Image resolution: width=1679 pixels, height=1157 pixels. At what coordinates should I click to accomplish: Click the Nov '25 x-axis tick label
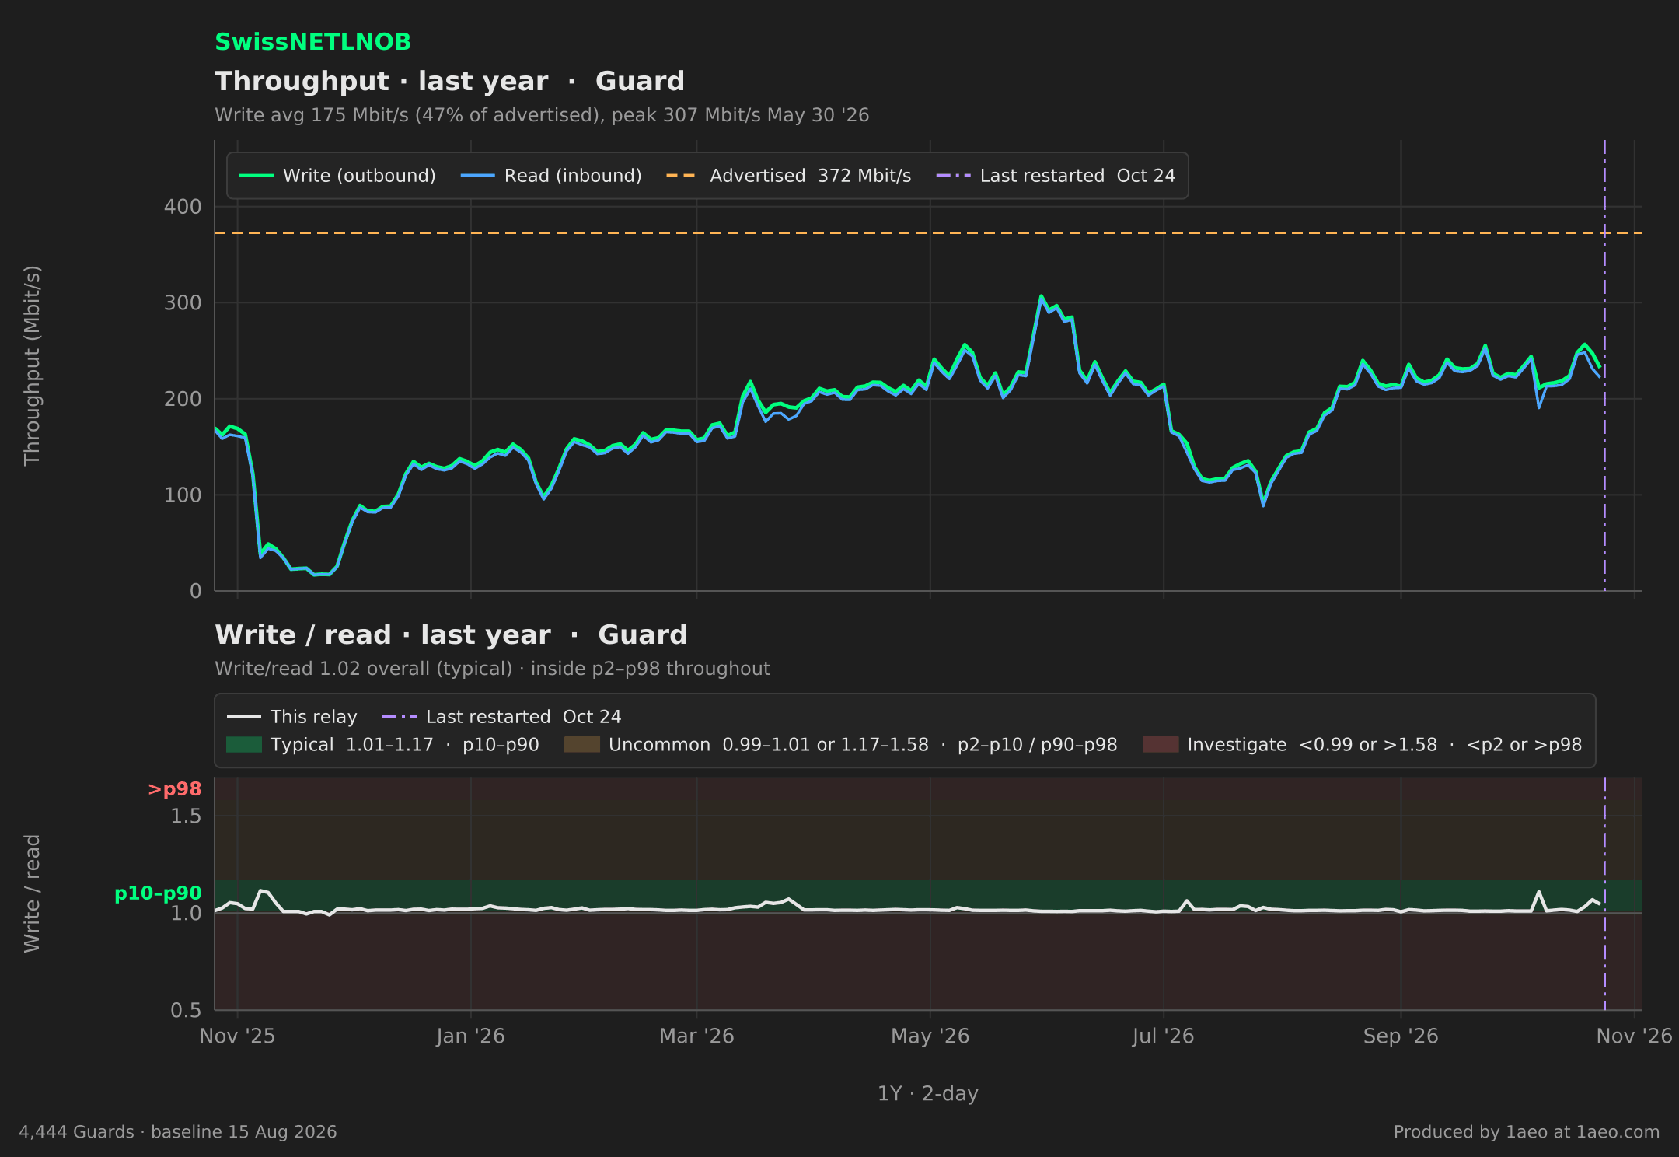point(237,1036)
